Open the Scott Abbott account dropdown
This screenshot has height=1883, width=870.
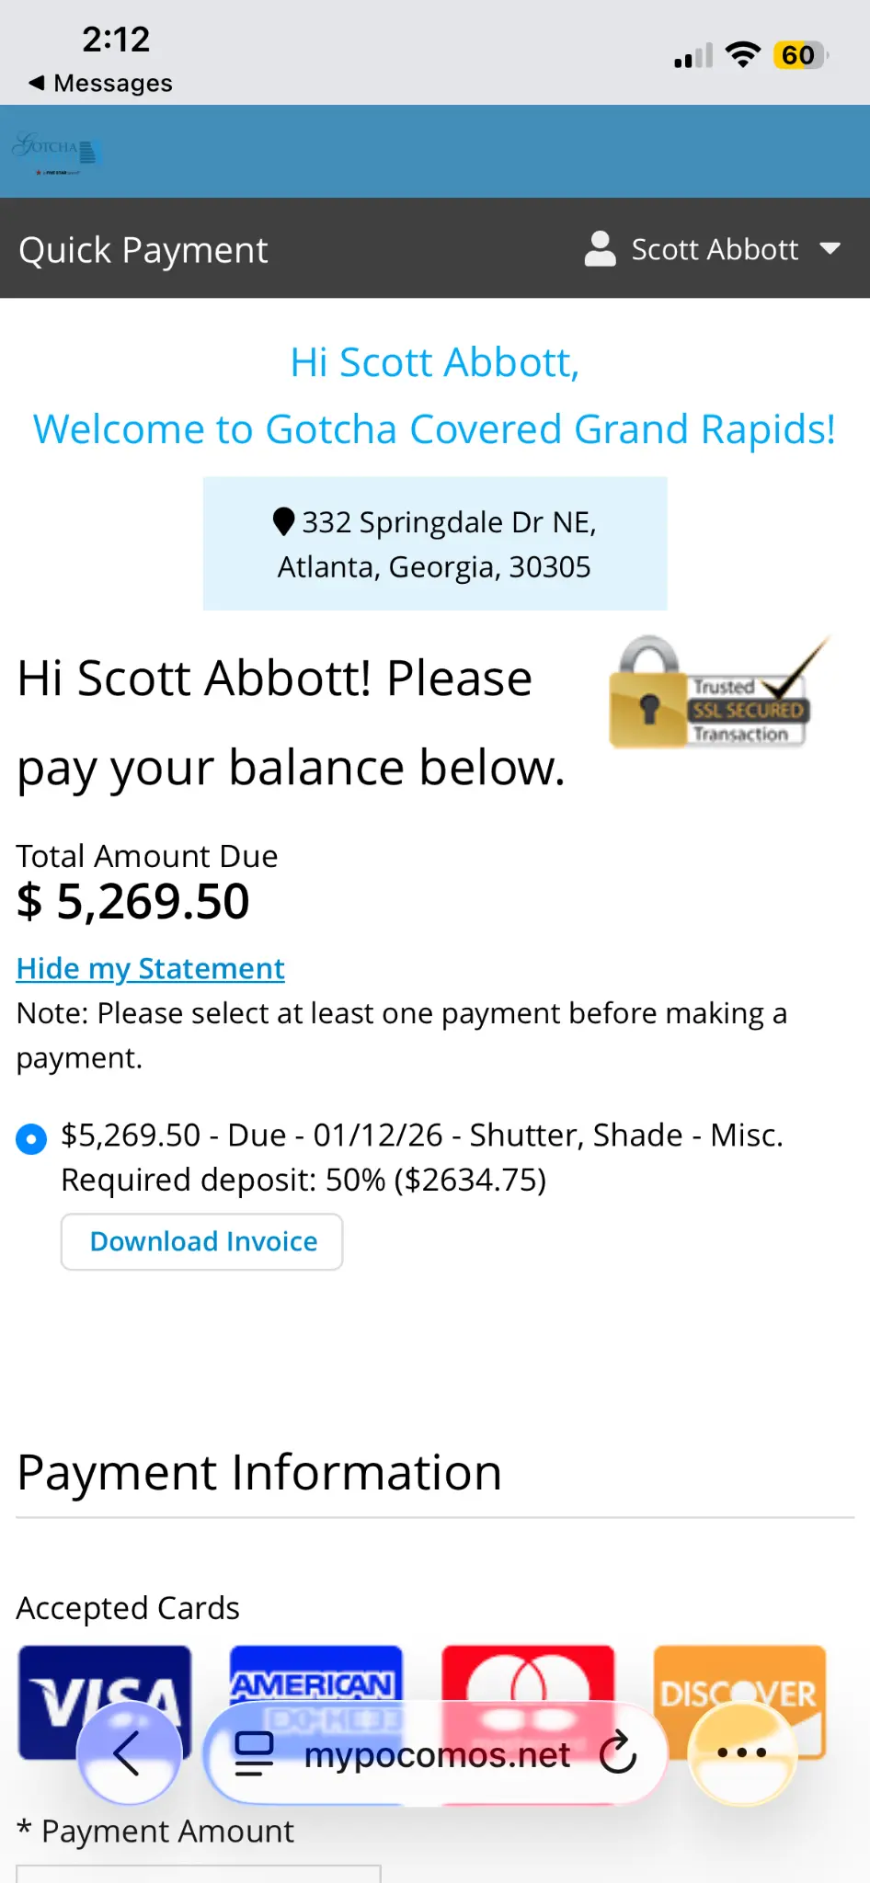[829, 248]
